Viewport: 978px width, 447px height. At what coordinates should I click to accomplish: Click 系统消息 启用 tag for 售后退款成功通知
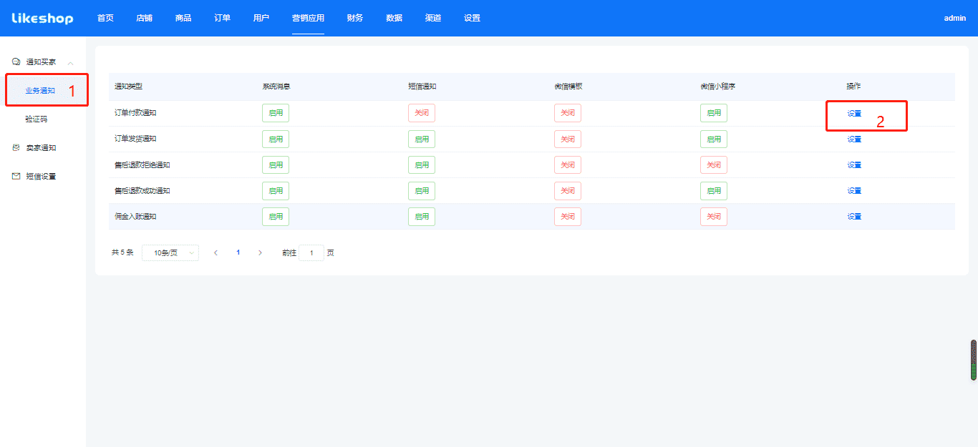pyautogui.click(x=276, y=190)
